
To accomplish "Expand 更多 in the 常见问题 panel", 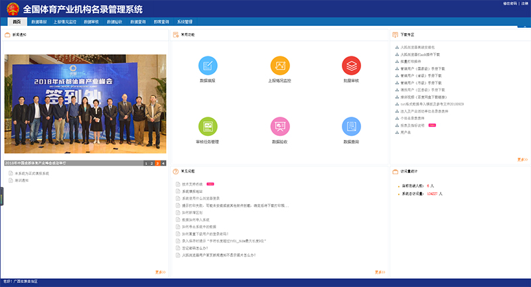I will pyautogui.click(x=379, y=272).
